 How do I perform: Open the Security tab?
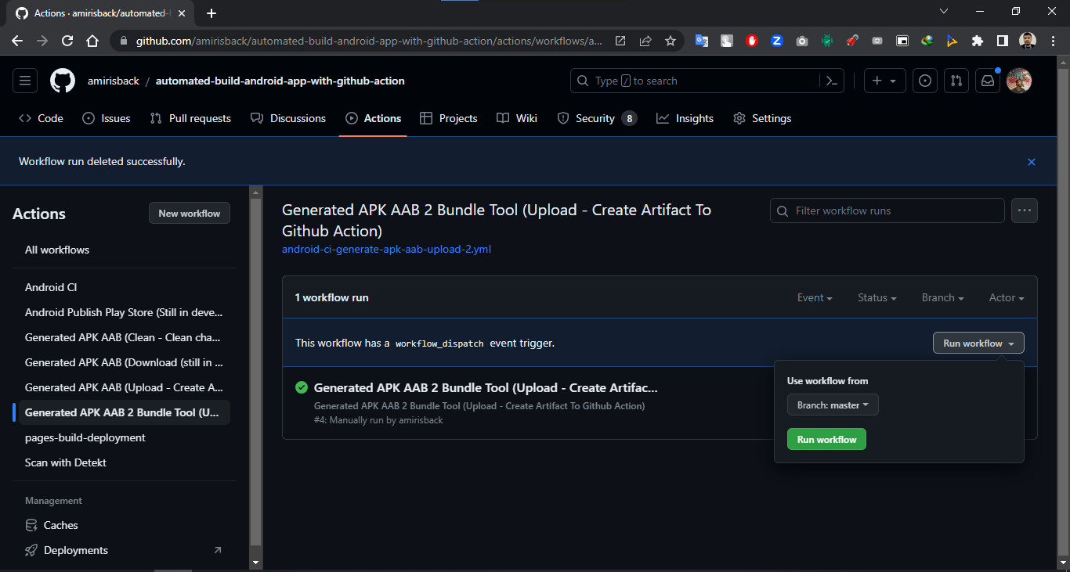[x=597, y=118]
